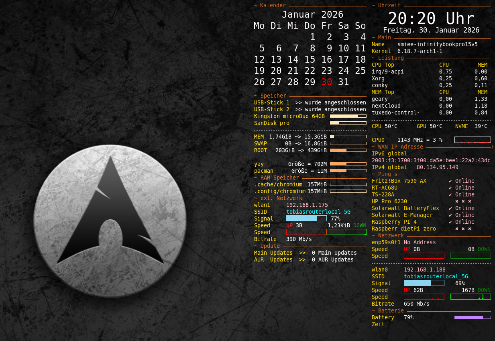Click the 20:20 Uhr clock display

(431, 19)
